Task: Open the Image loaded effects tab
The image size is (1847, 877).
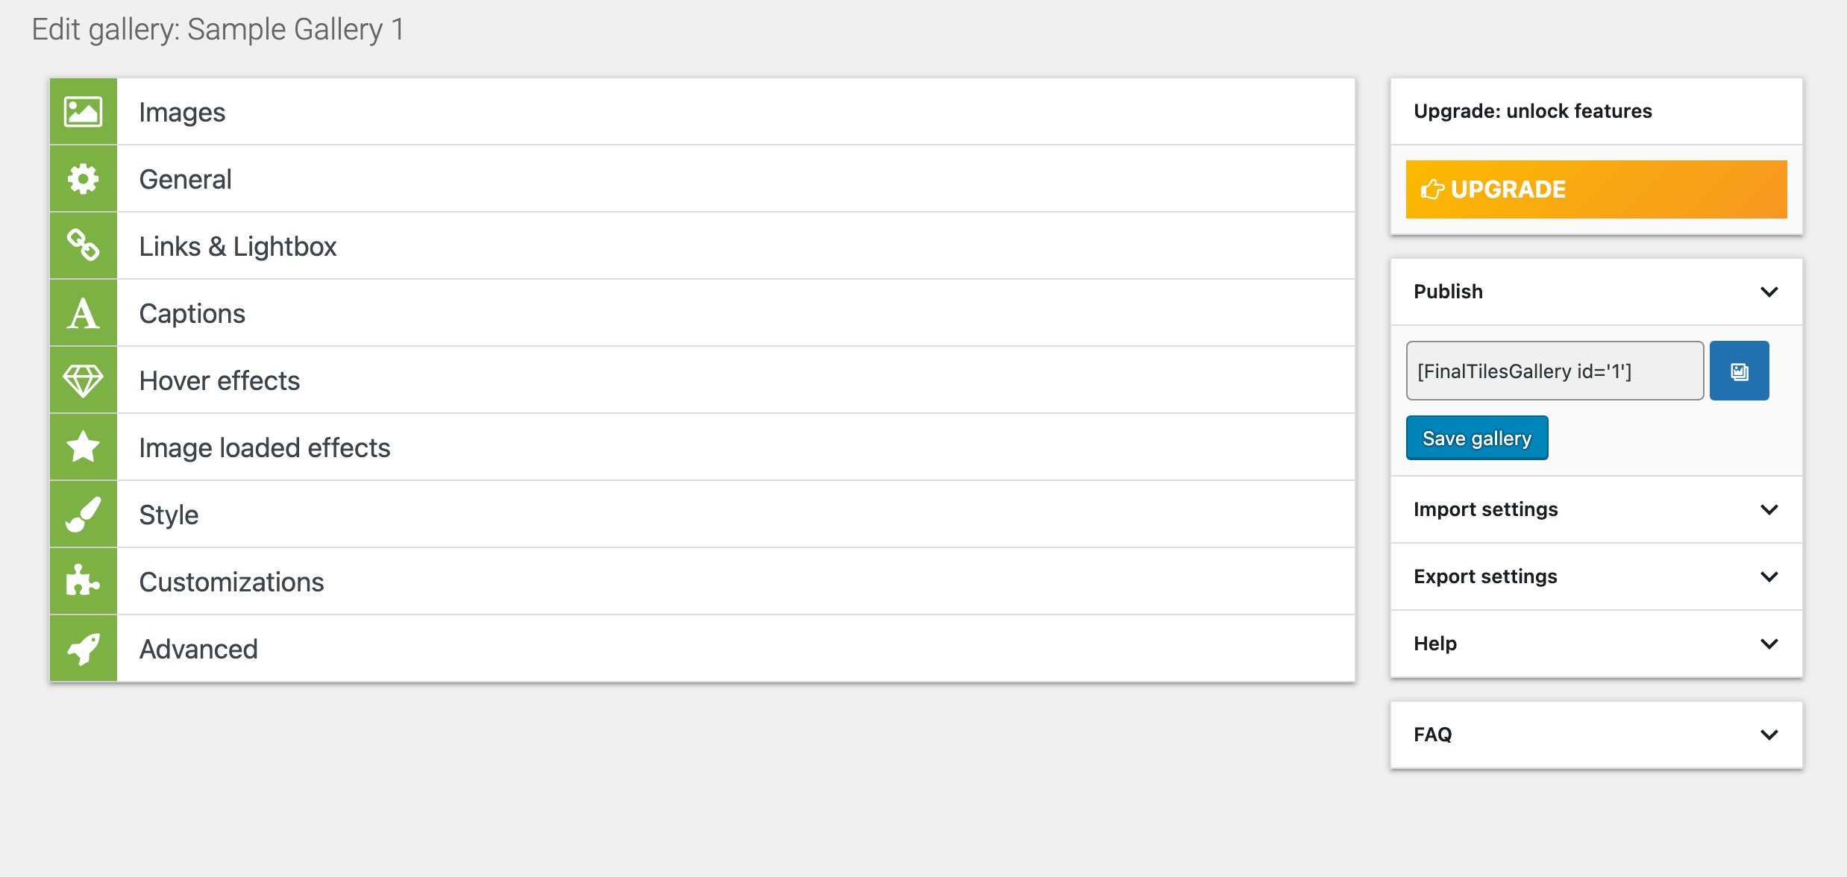Action: (x=265, y=447)
